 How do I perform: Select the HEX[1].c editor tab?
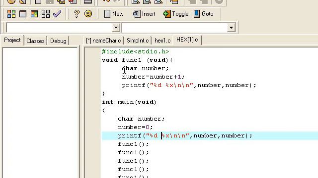187,40
